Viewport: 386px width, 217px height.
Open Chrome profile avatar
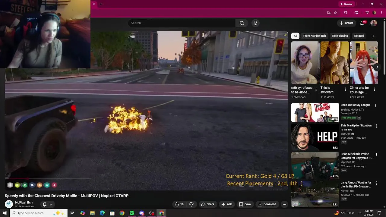[x=374, y=13]
